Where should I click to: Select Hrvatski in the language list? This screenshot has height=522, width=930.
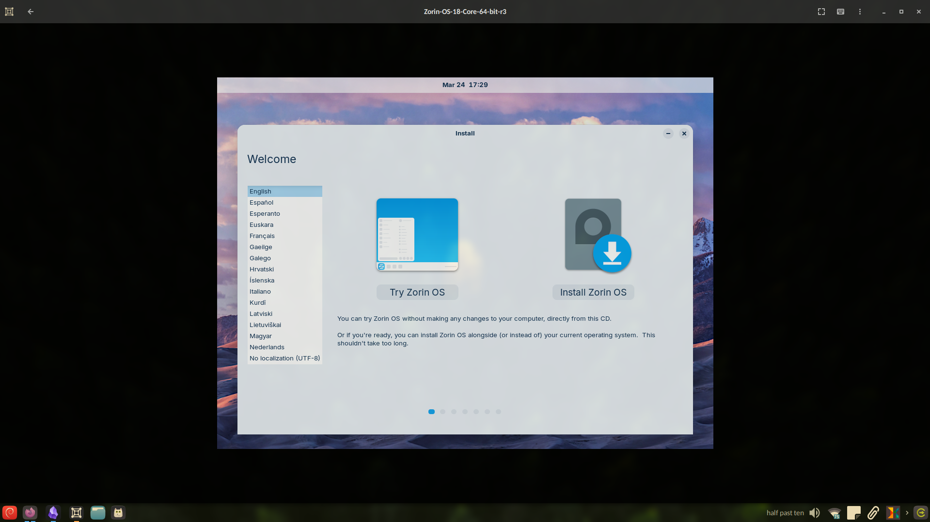tap(285, 269)
